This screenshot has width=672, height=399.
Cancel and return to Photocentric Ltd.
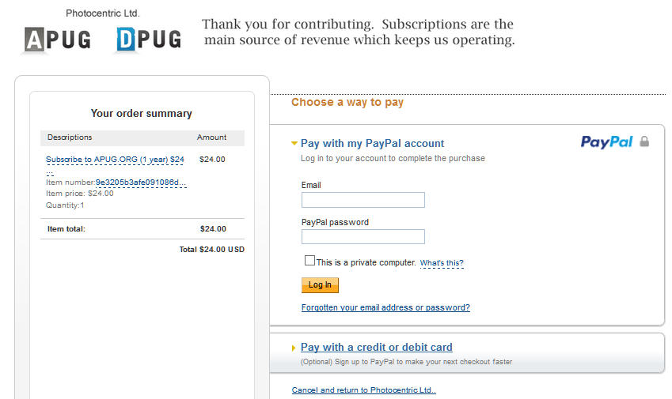[x=364, y=390]
